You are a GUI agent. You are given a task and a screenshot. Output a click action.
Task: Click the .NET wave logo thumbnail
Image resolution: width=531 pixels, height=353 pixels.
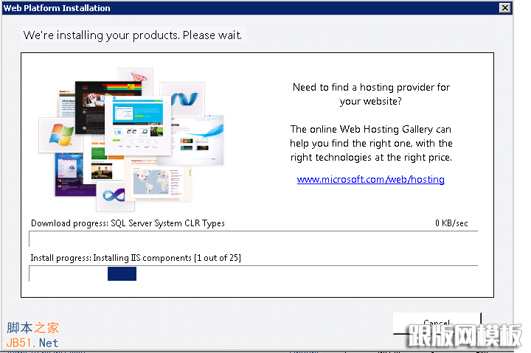click(x=184, y=99)
